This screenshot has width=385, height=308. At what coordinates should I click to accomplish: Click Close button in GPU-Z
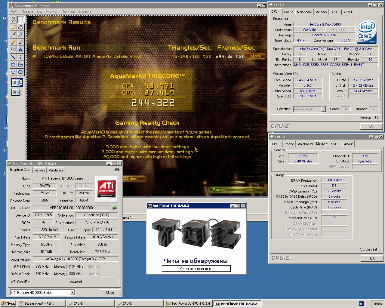(110, 292)
